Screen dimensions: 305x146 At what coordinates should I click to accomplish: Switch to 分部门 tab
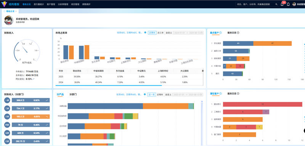click(x=73, y=94)
